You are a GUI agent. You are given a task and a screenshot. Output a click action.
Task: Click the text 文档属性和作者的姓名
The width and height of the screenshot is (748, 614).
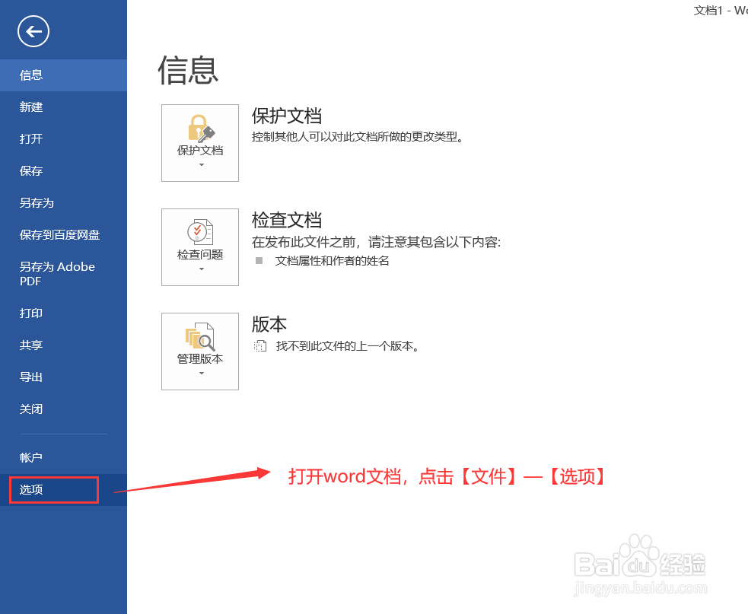[332, 261]
